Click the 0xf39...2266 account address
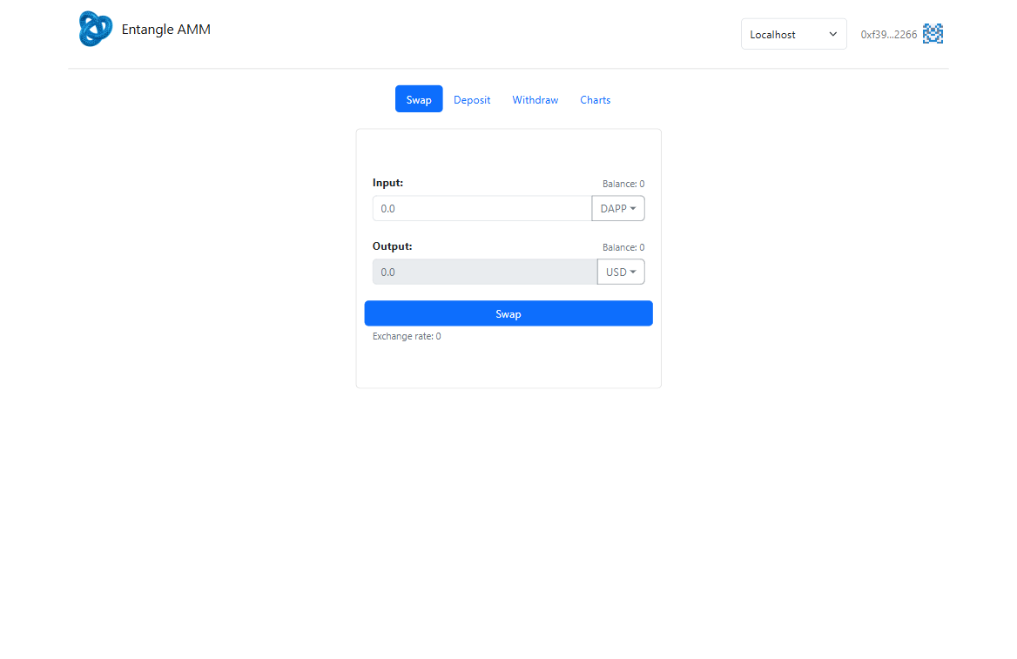Image resolution: width=1017 pixels, height=659 pixels. [888, 35]
